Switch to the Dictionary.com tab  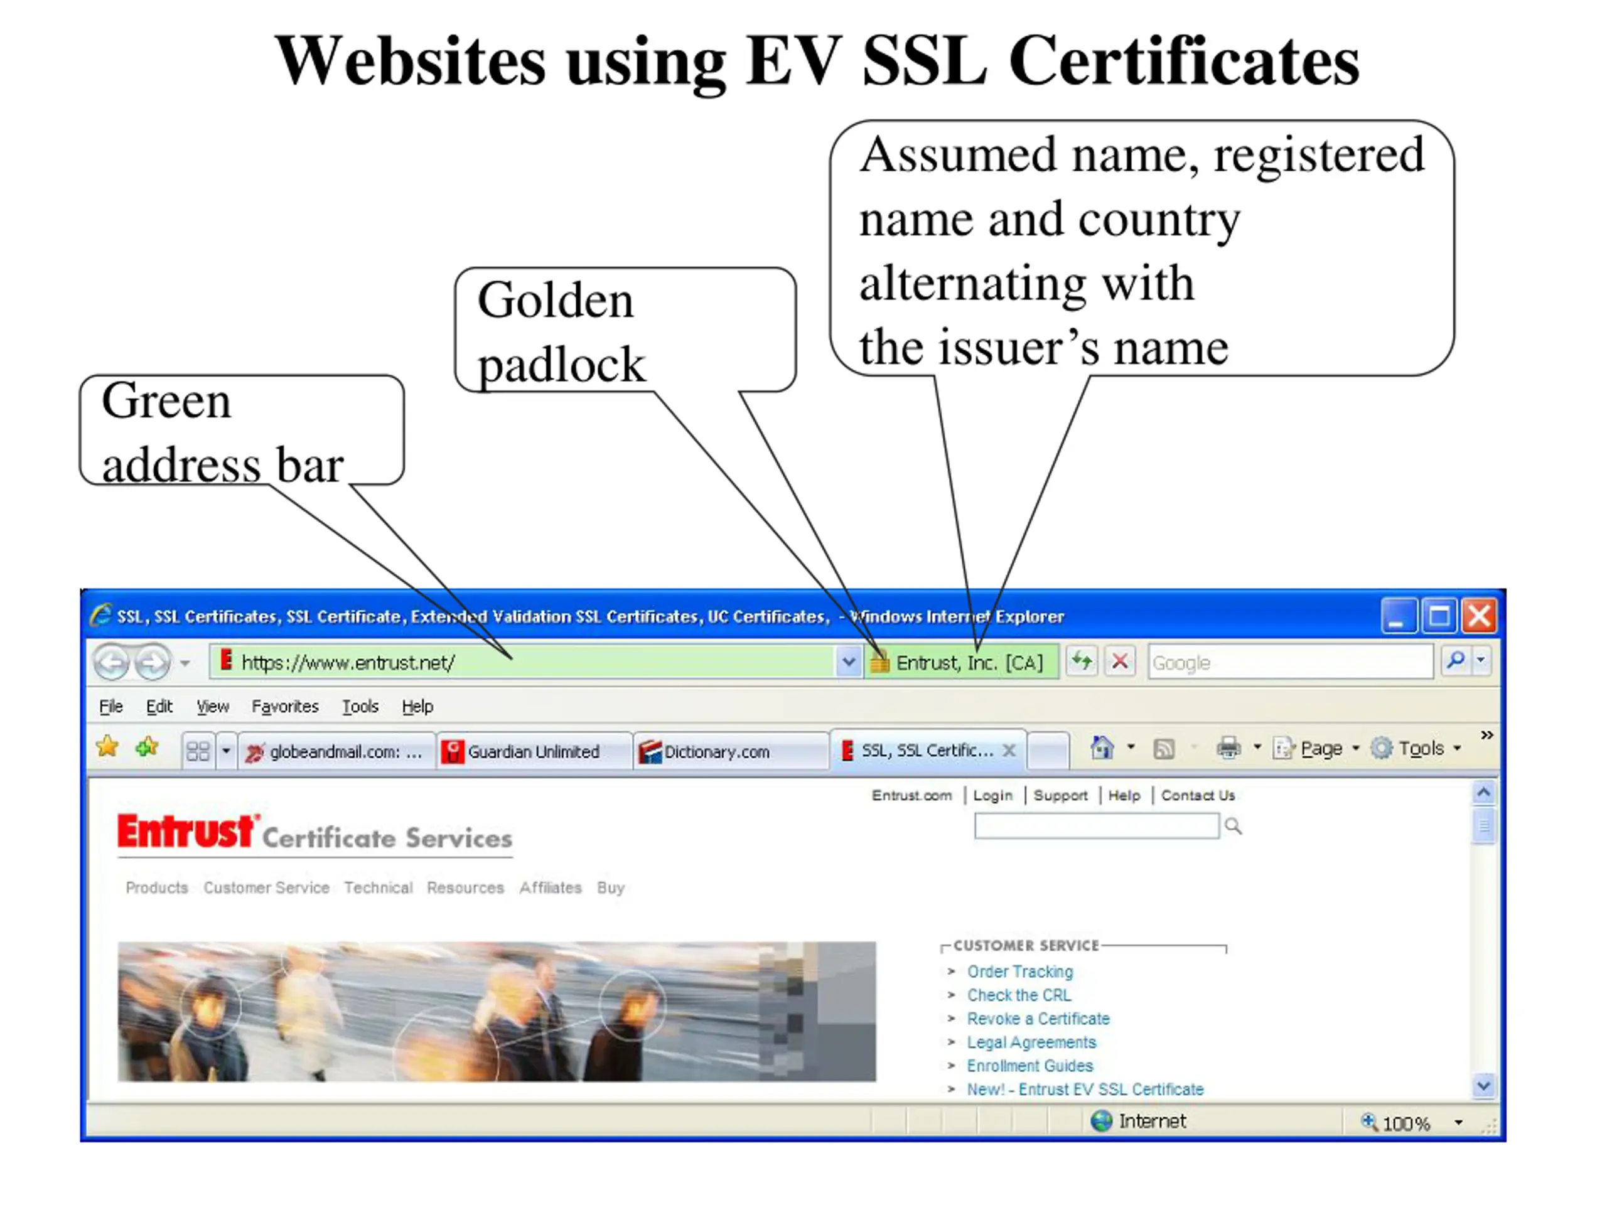click(731, 751)
